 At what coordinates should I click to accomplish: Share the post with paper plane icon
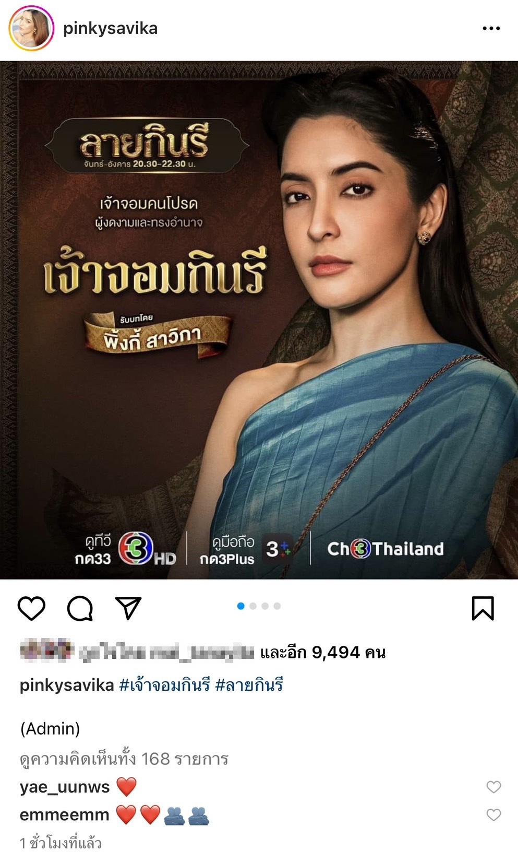tap(128, 608)
